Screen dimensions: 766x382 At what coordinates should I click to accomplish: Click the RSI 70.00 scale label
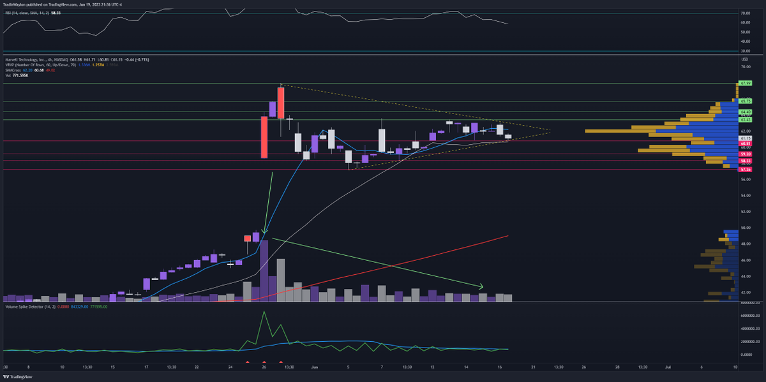point(744,13)
